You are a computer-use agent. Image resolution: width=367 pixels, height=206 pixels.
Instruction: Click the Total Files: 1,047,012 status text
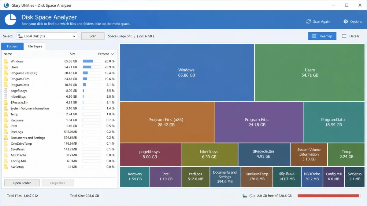tap(22, 196)
